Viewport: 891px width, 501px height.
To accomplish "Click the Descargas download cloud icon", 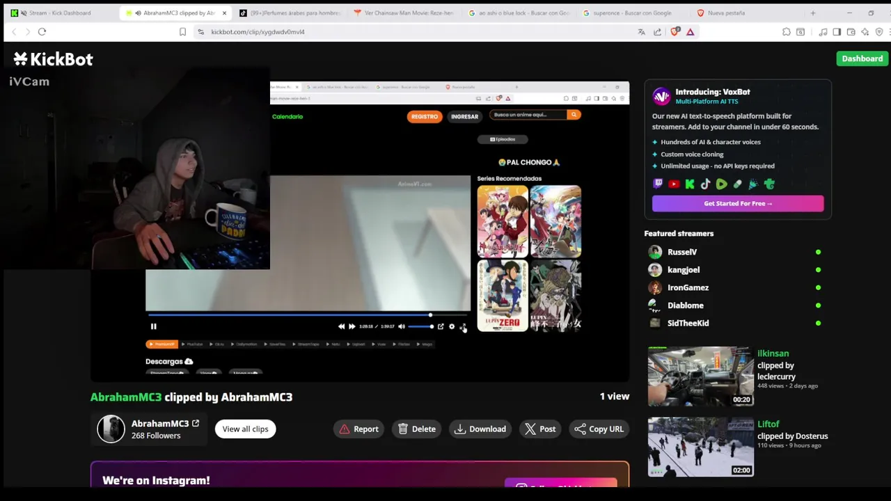I will point(189,361).
